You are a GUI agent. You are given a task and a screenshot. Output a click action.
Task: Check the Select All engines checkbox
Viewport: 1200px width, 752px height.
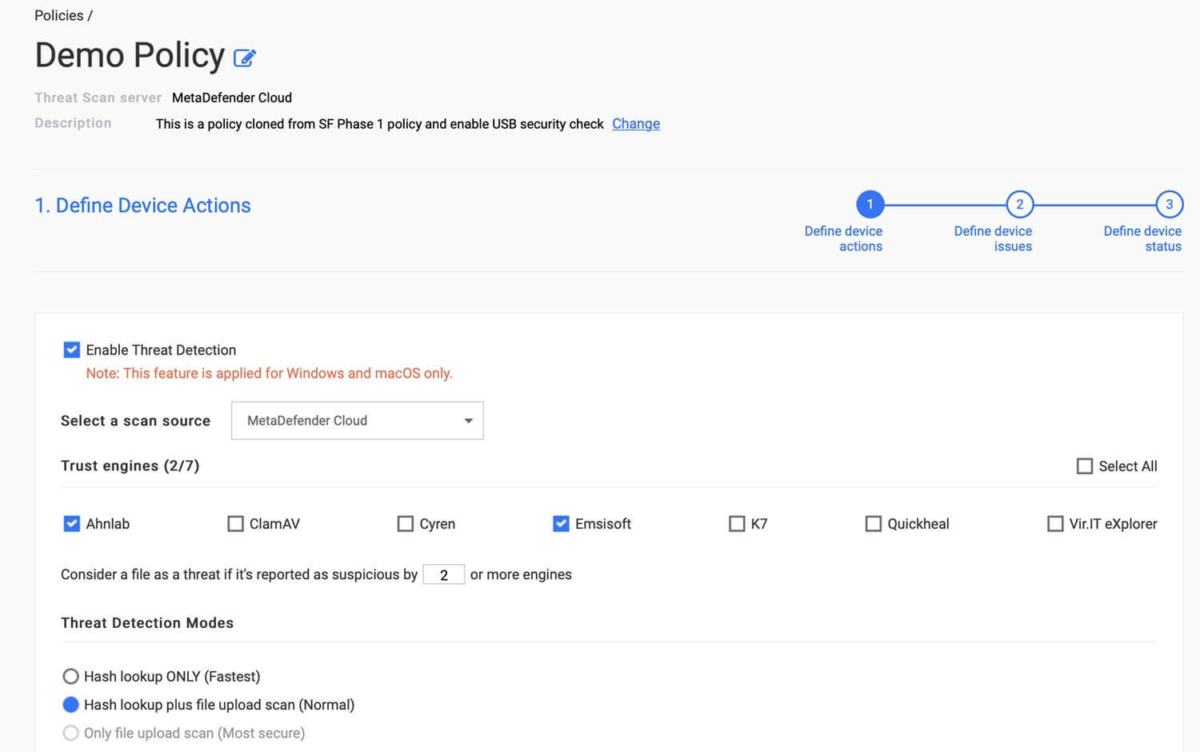click(x=1085, y=466)
